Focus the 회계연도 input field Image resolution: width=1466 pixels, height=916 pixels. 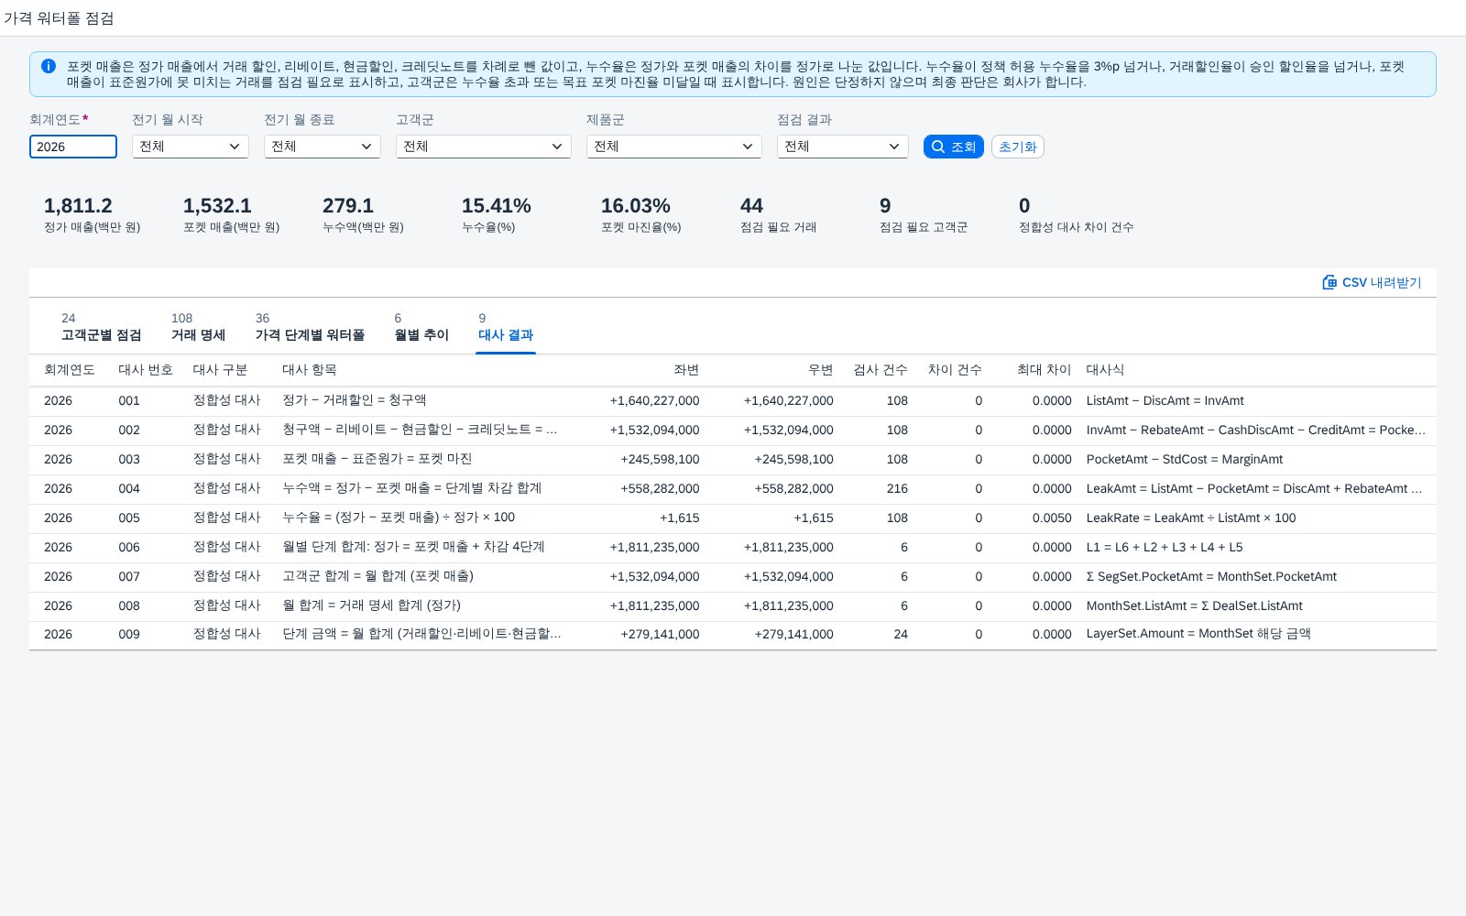pos(73,147)
